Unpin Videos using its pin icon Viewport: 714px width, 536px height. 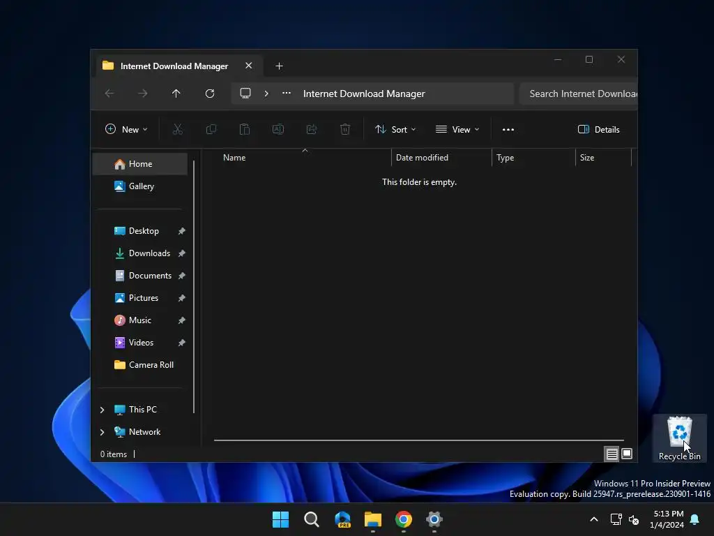click(x=182, y=343)
